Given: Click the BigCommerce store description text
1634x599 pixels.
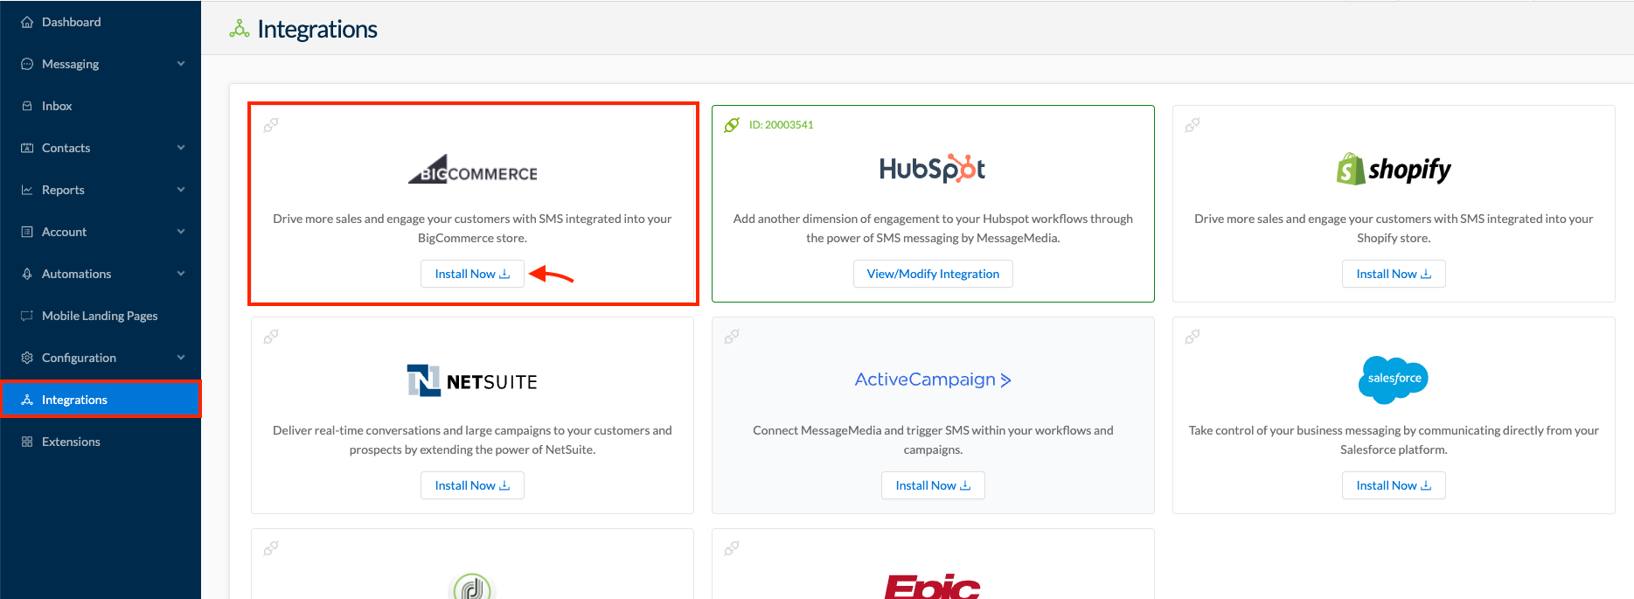Looking at the screenshot, I should [472, 228].
